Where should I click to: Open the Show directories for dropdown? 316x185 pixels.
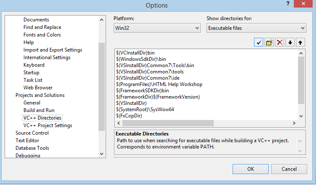pyautogui.click(x=256, y=28)
